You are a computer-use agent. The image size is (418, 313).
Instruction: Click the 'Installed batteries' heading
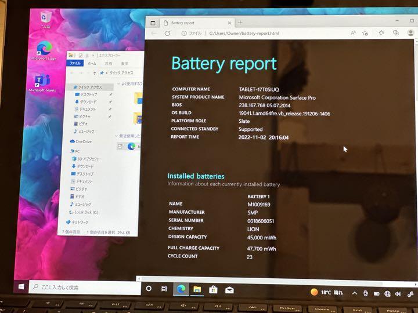point(196,176)
